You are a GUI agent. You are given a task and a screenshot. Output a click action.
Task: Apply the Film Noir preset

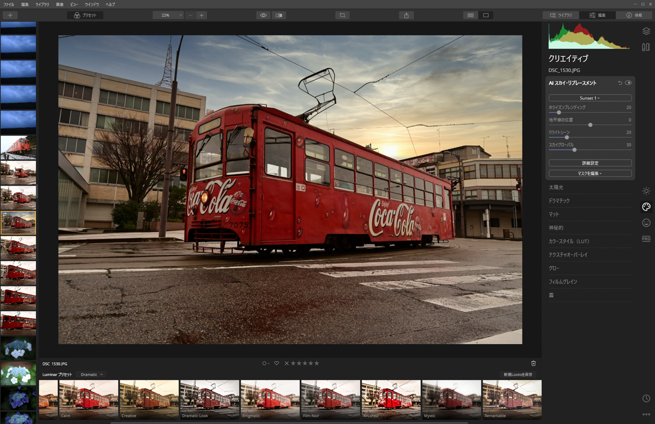click(x=330, y=400)
